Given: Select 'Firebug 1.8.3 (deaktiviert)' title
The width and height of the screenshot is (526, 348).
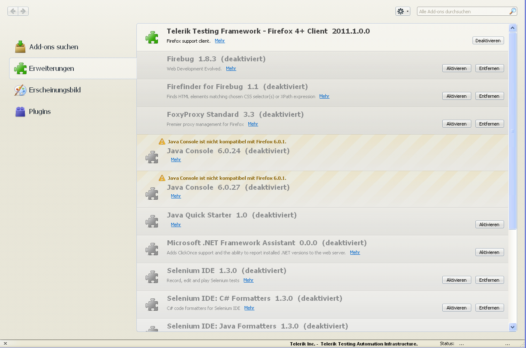Looking at the screenshot, I should pos(216,59).
